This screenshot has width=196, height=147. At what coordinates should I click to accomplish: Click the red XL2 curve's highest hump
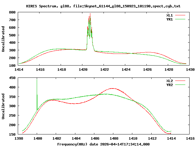113,89
